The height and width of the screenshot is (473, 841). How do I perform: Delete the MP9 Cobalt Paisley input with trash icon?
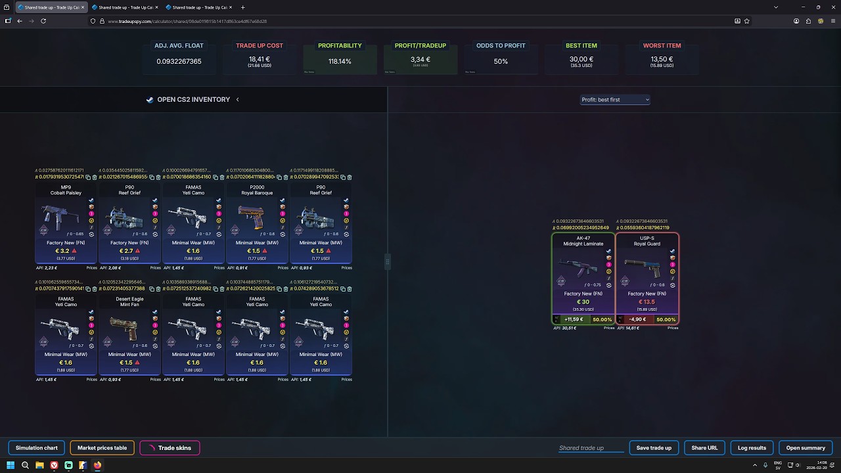click(x=95, y=177)
